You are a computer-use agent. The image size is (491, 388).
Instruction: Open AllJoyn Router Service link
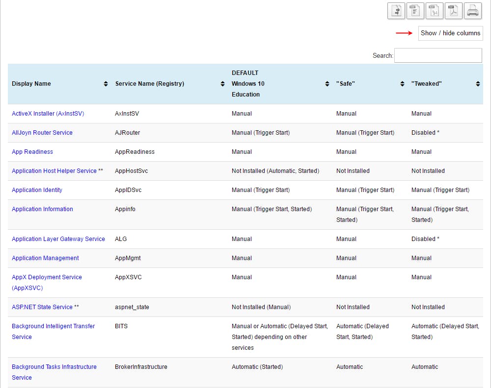[42, 133]
